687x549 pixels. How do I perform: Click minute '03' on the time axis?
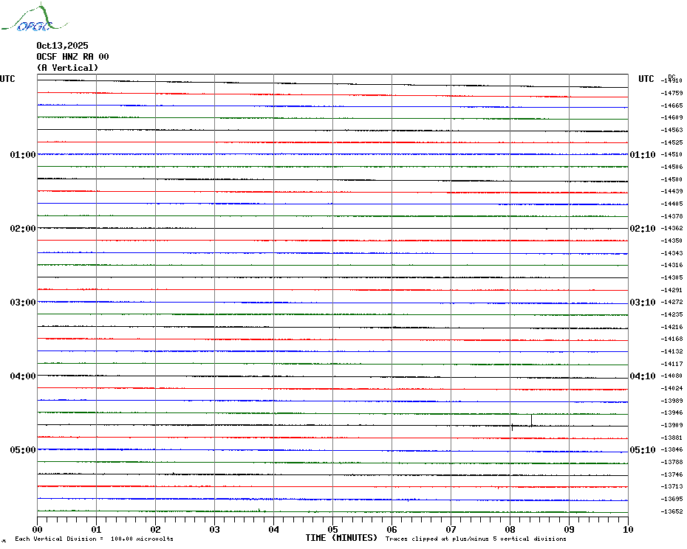[x=215, y=530]
